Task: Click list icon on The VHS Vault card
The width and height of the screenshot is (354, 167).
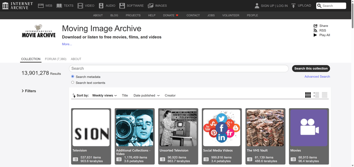Action: pyautogui.click(x=250, y=159)
